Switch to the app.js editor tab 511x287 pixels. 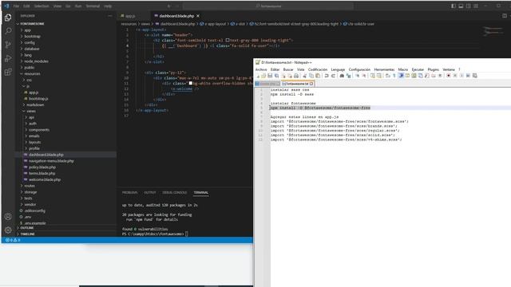[x=130, y=16]
